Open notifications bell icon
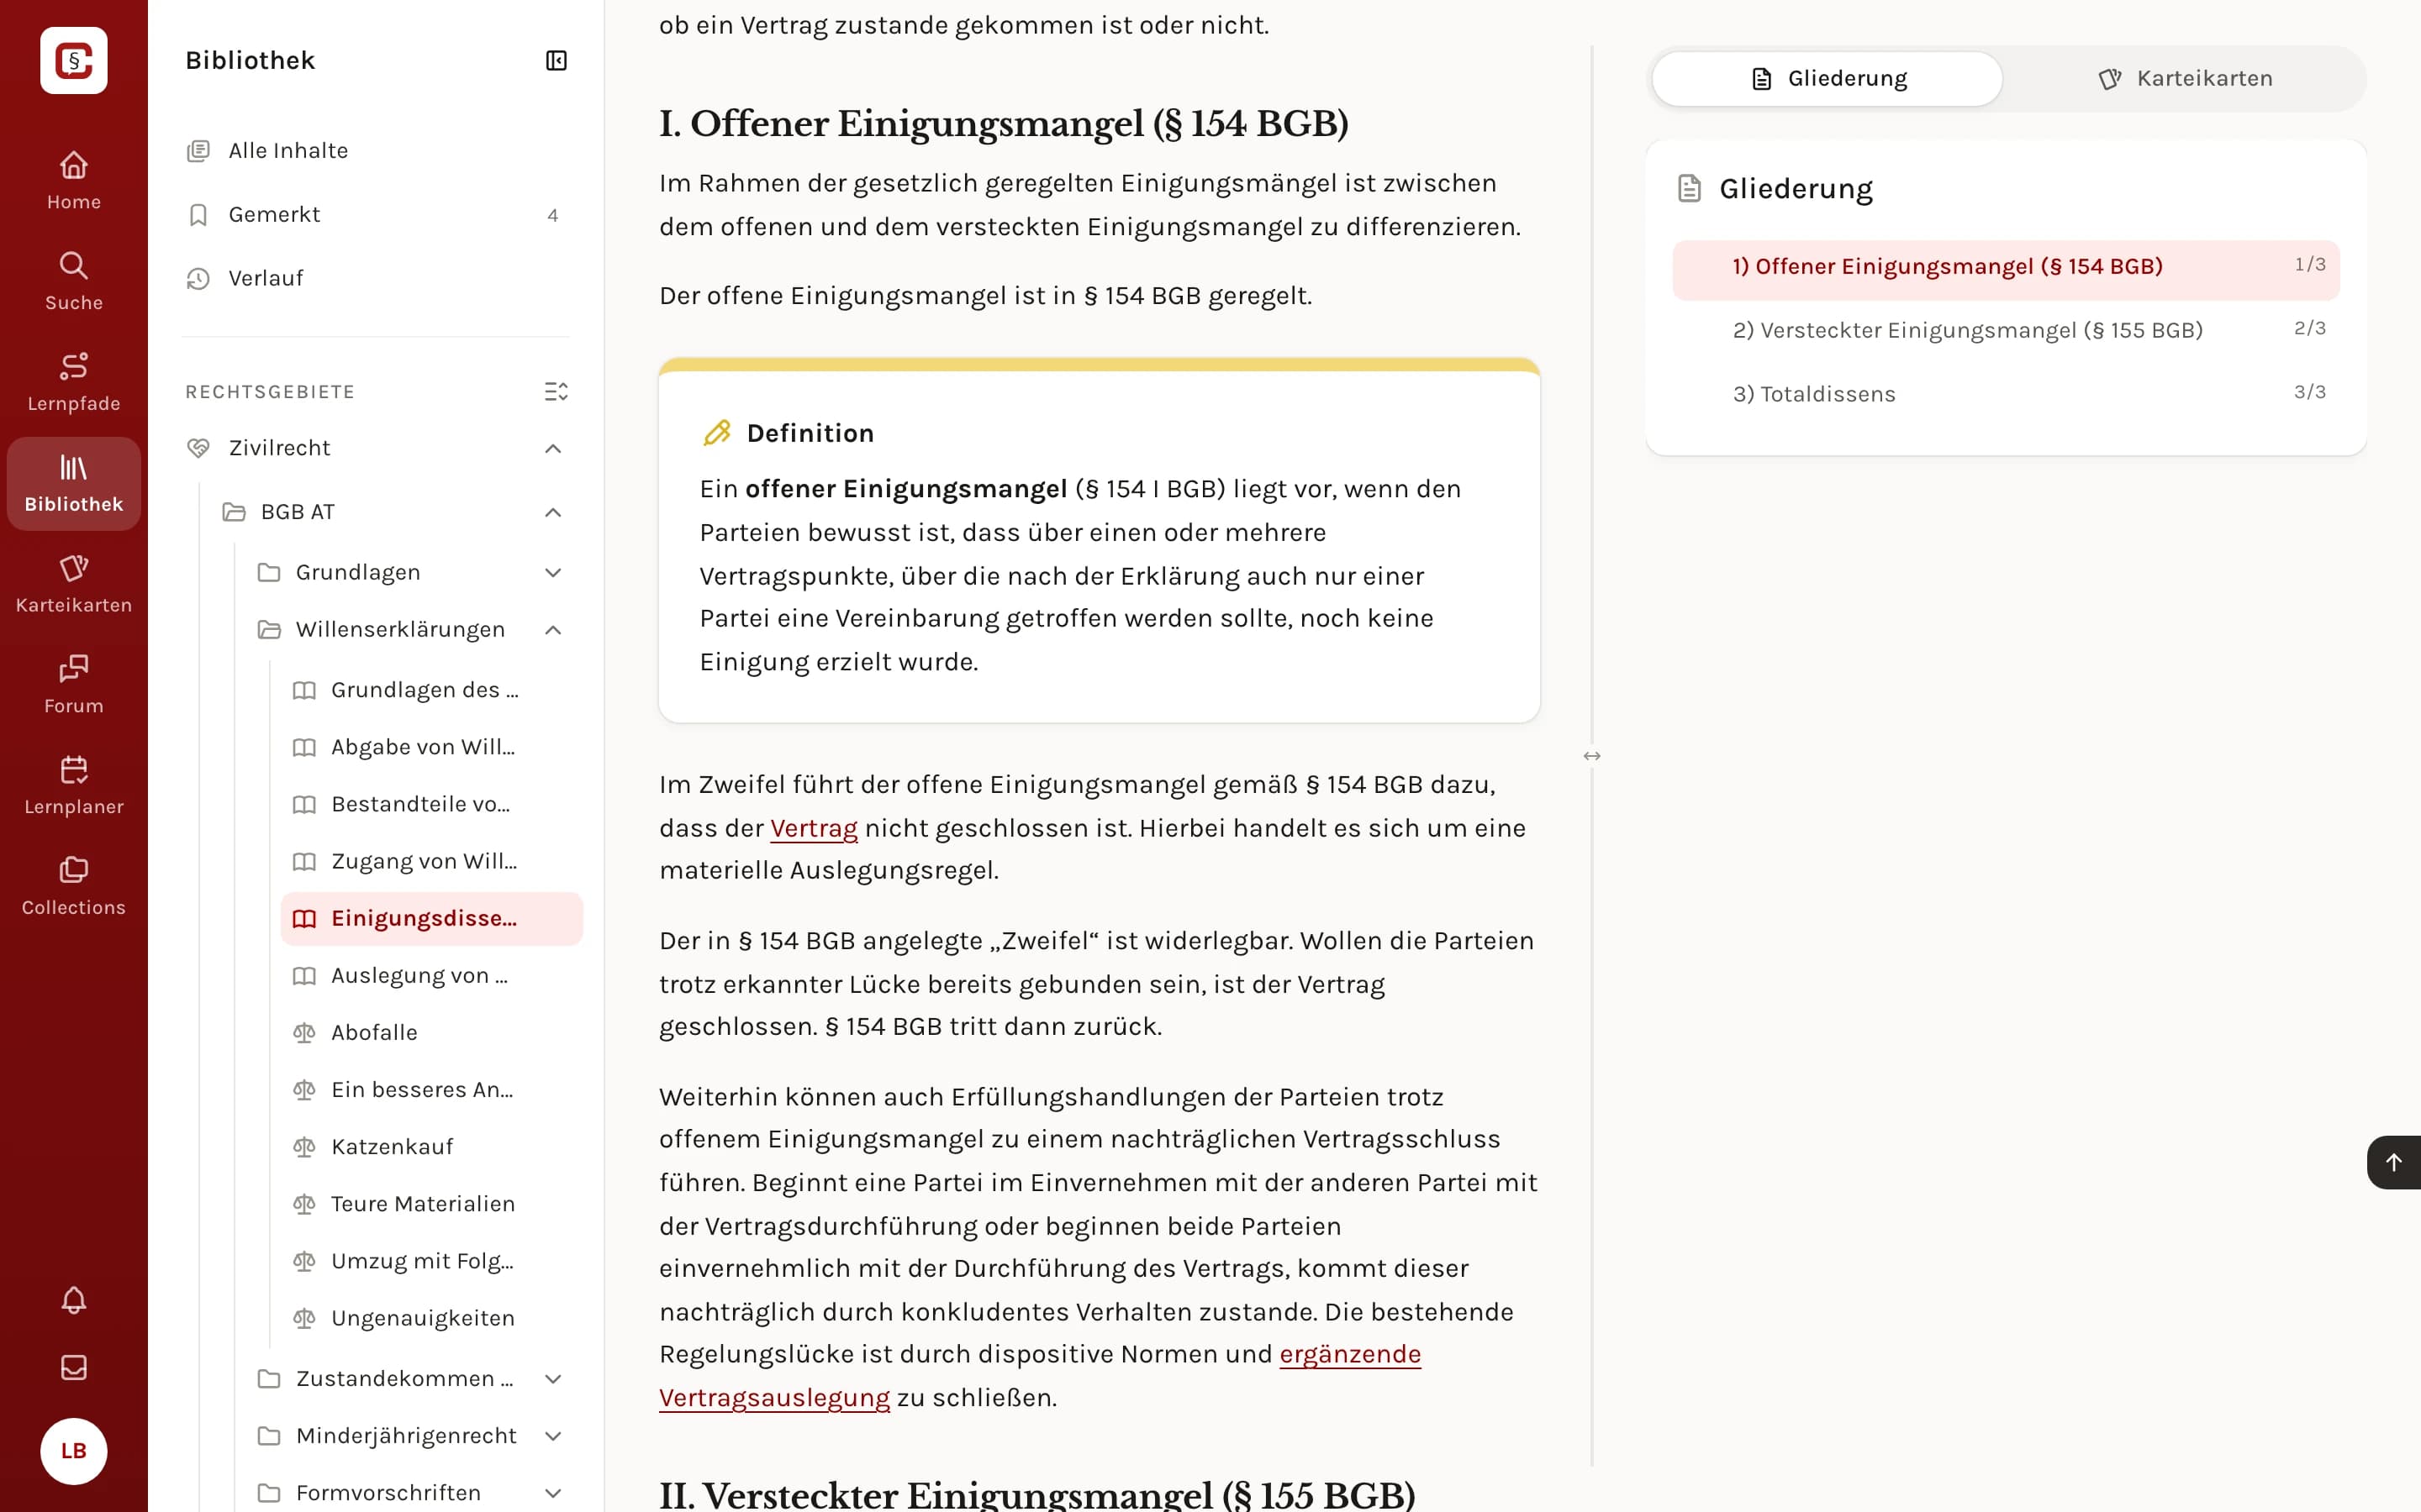The width and height of the screenshot is (2421, 1512). [x=74, y=1300]
